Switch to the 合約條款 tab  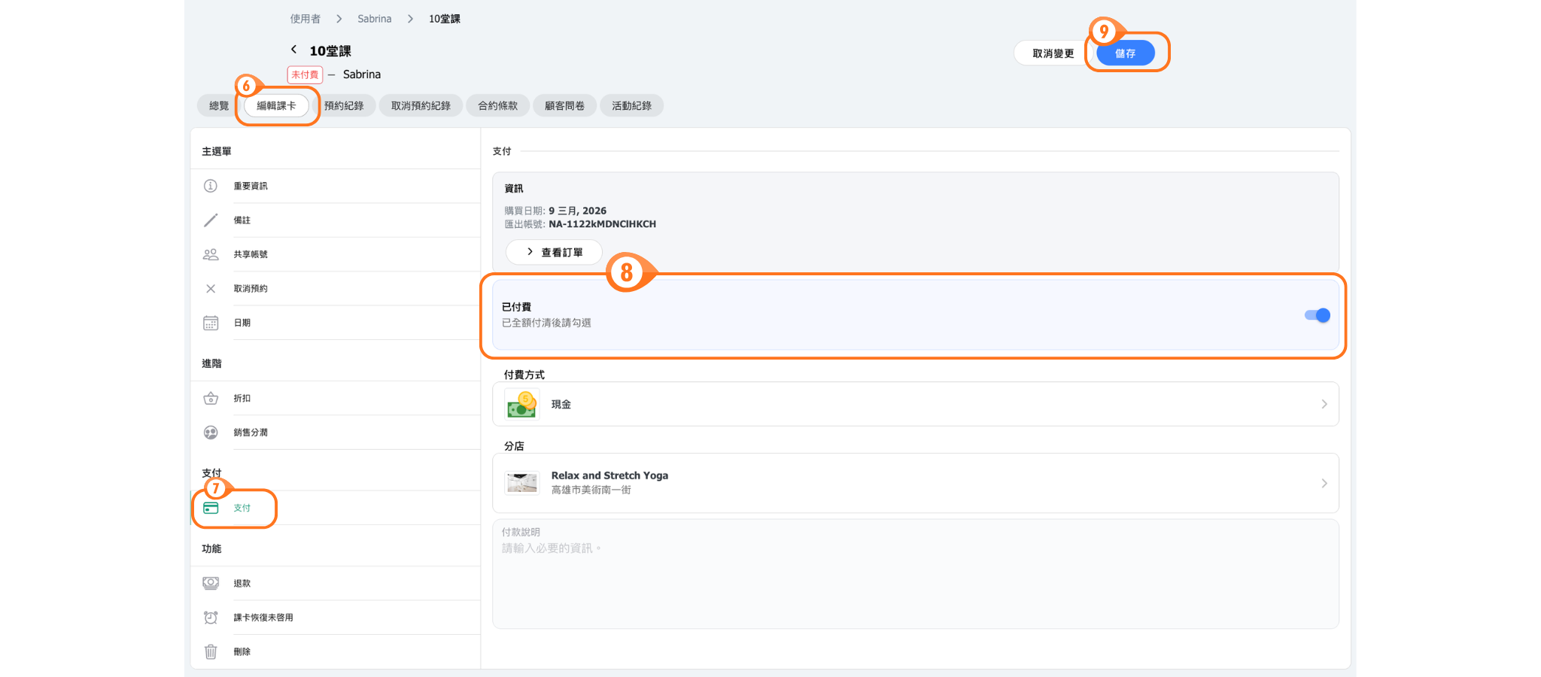497,106
